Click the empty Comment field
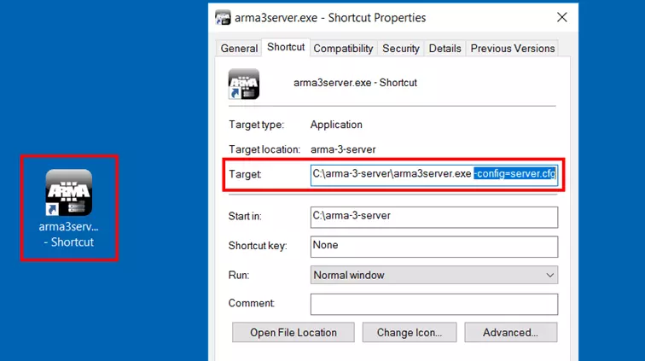Viewport: 645px width, 361px height. click(433, 304)
